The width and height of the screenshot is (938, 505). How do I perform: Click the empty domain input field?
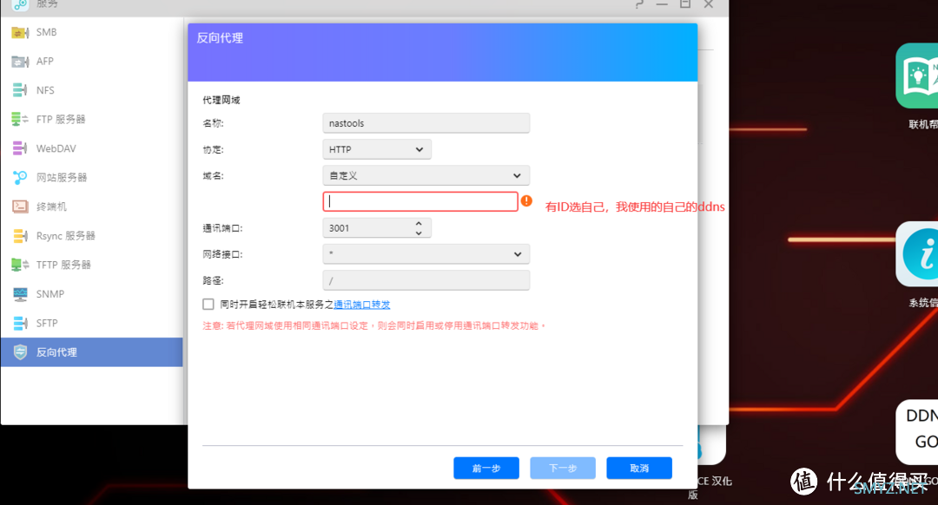pyautogui.click(x=420, y=200)
